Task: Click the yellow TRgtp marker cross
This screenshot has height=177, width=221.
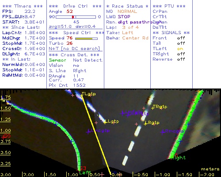Action: pyautogui.click(x=152, y=108)
